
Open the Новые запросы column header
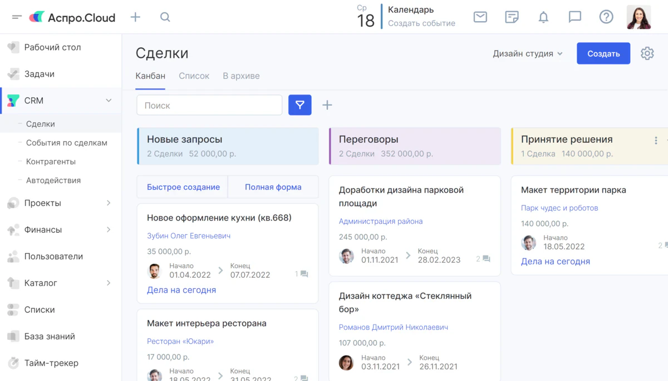228,146
